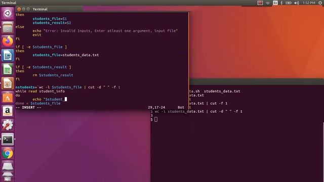324x182 pixels.
Task: Open the Amazon launcher in the dock
Action: (x=8, y=111)
